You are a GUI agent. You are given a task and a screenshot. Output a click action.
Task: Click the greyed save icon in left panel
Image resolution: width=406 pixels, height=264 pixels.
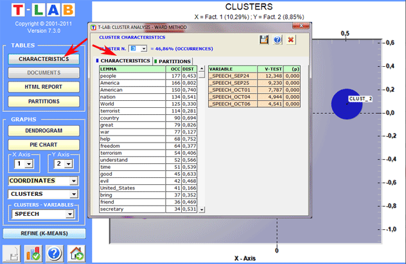11,253
